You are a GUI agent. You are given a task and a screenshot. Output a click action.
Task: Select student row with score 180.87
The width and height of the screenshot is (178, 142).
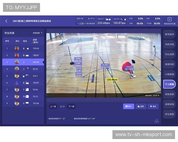click(23, 55)
